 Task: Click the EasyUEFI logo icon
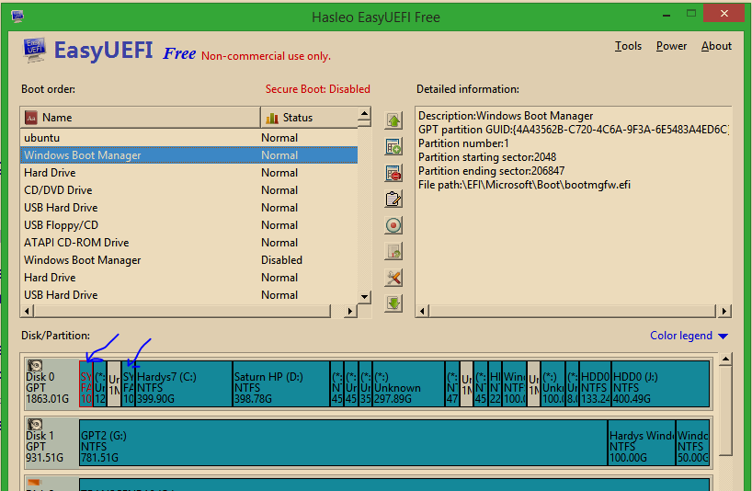point(34,51)
